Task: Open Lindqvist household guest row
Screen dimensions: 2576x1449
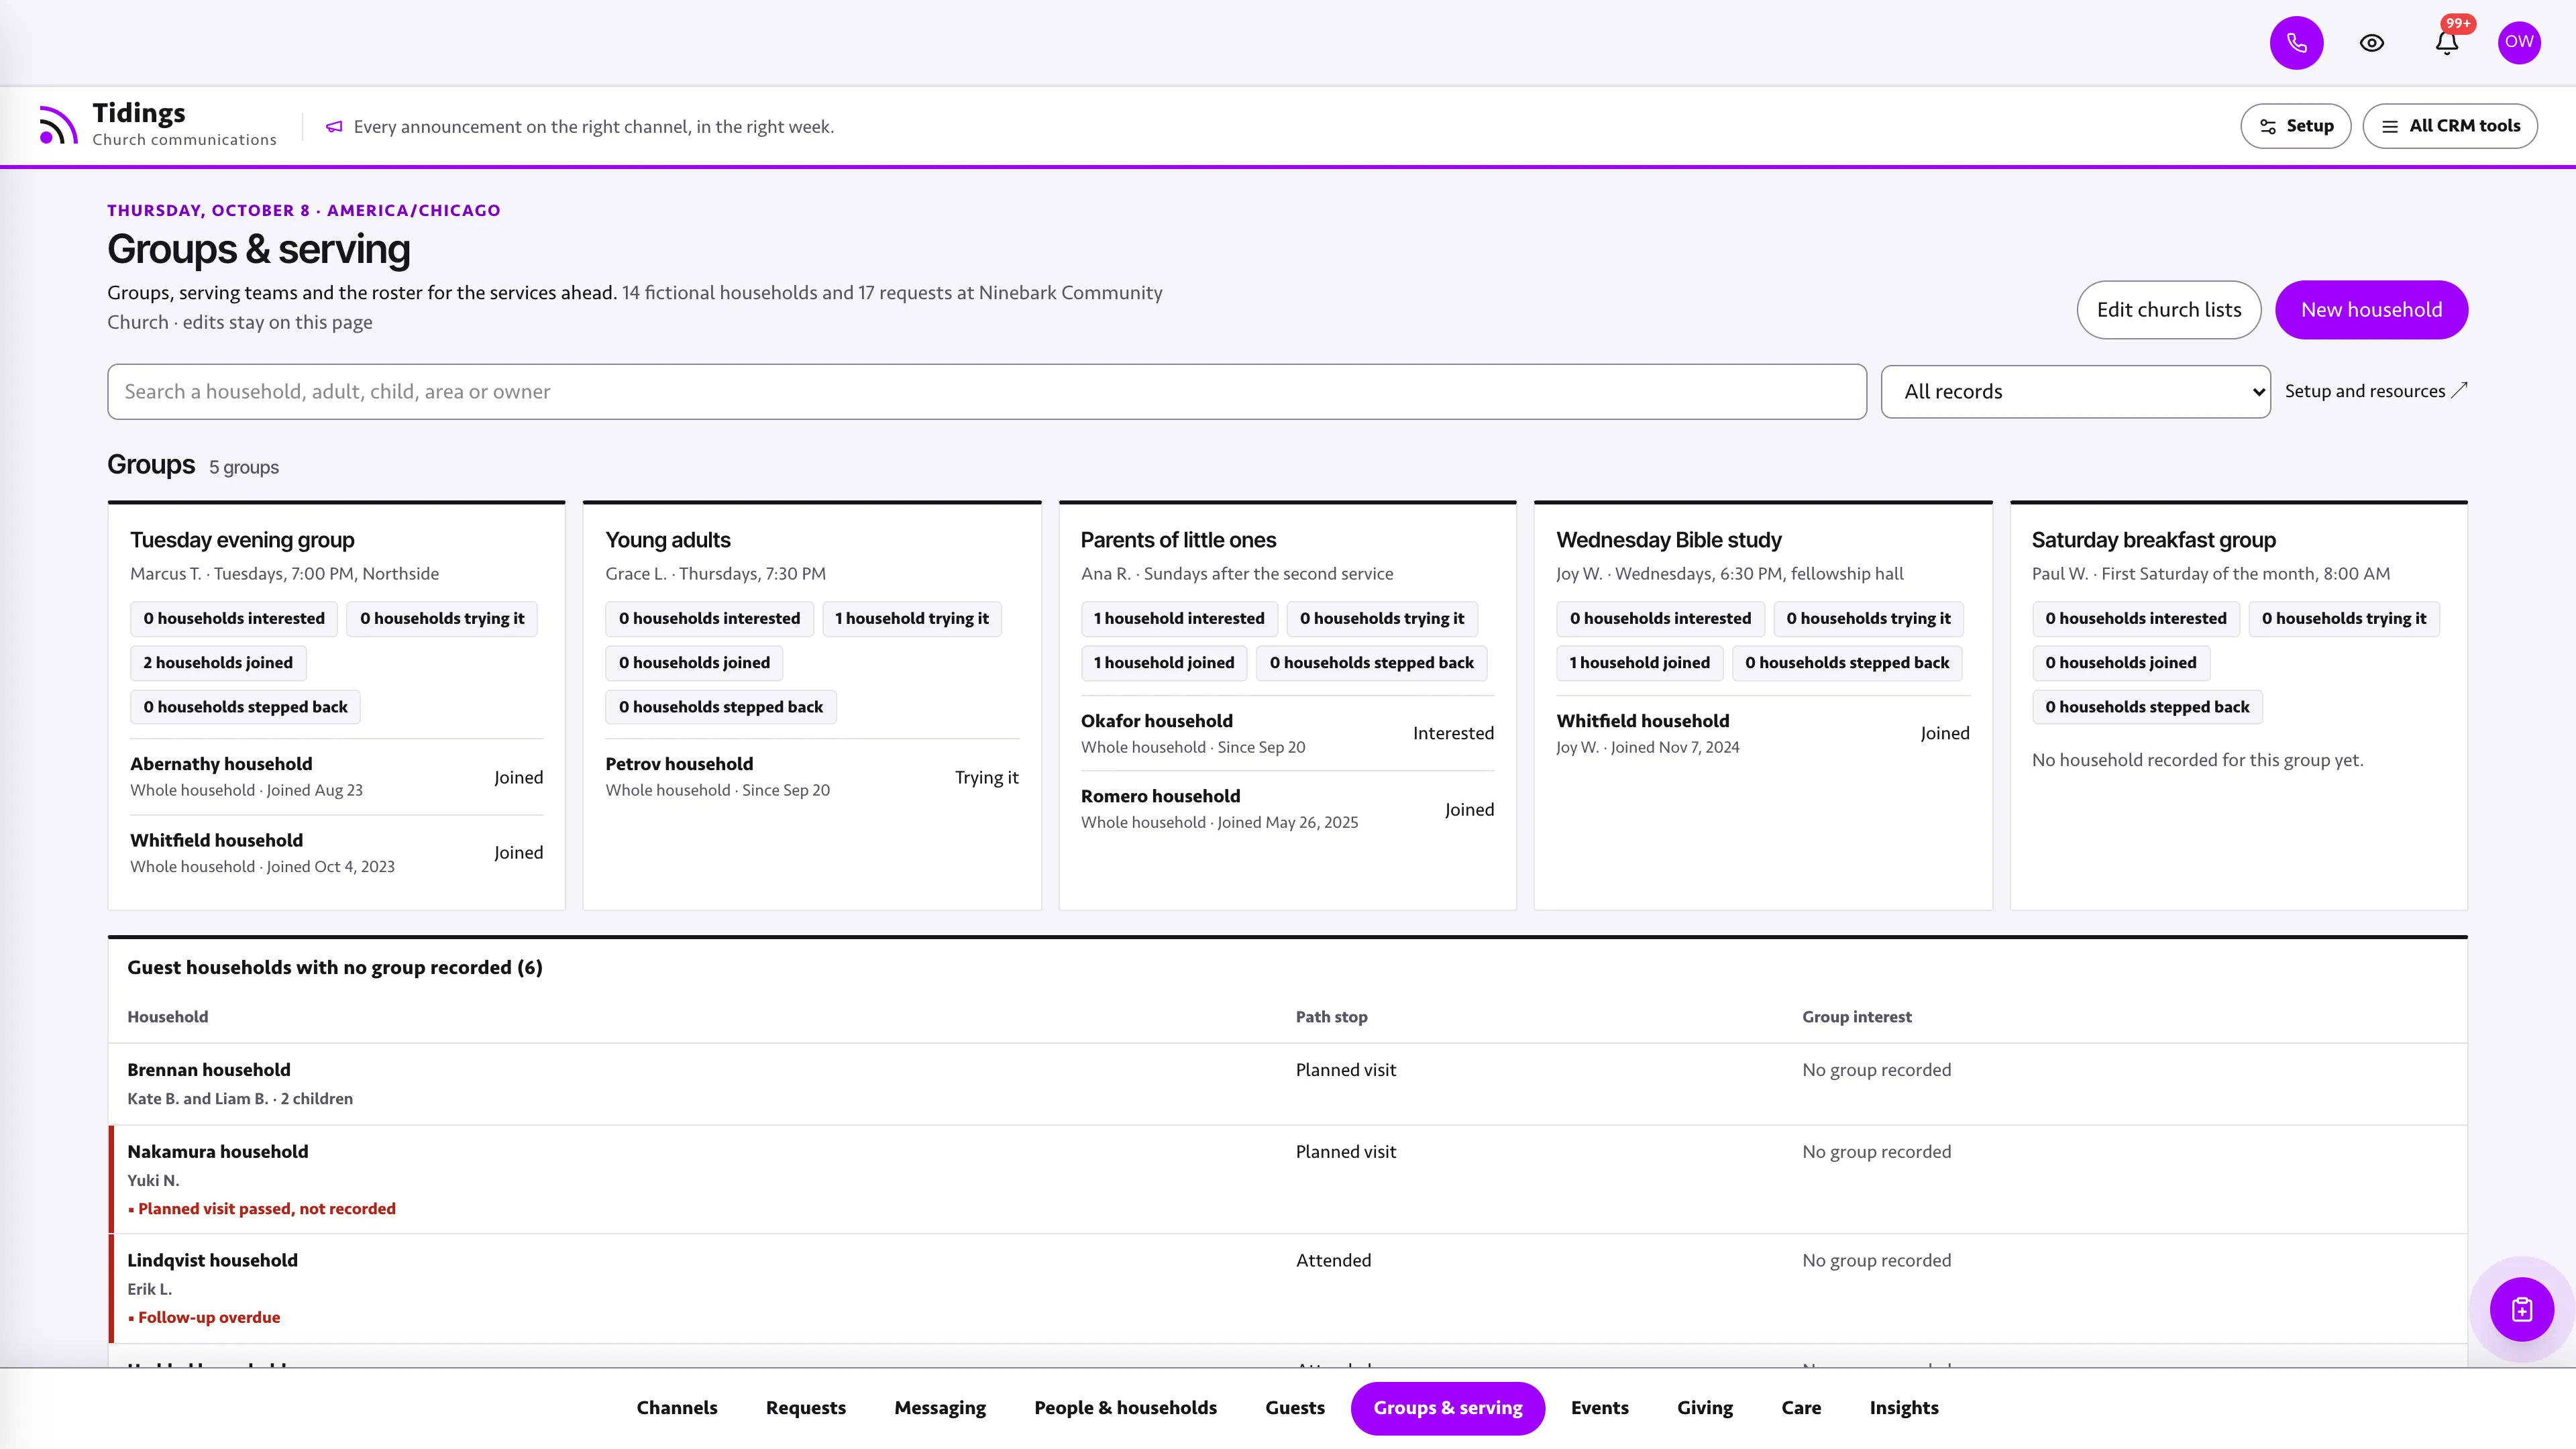Action: [x=1287, y=1289]
